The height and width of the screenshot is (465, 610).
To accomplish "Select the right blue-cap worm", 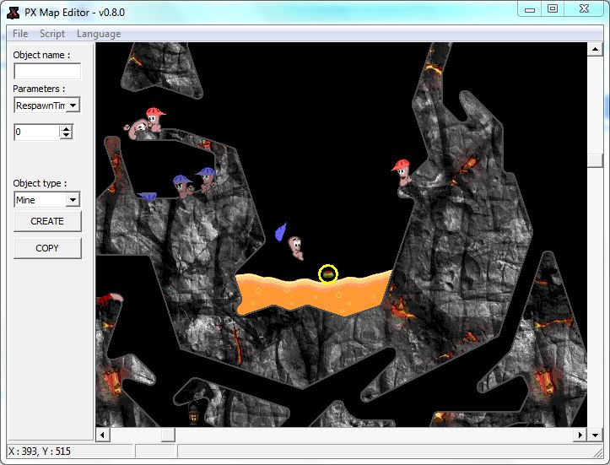I will [206, 180].
